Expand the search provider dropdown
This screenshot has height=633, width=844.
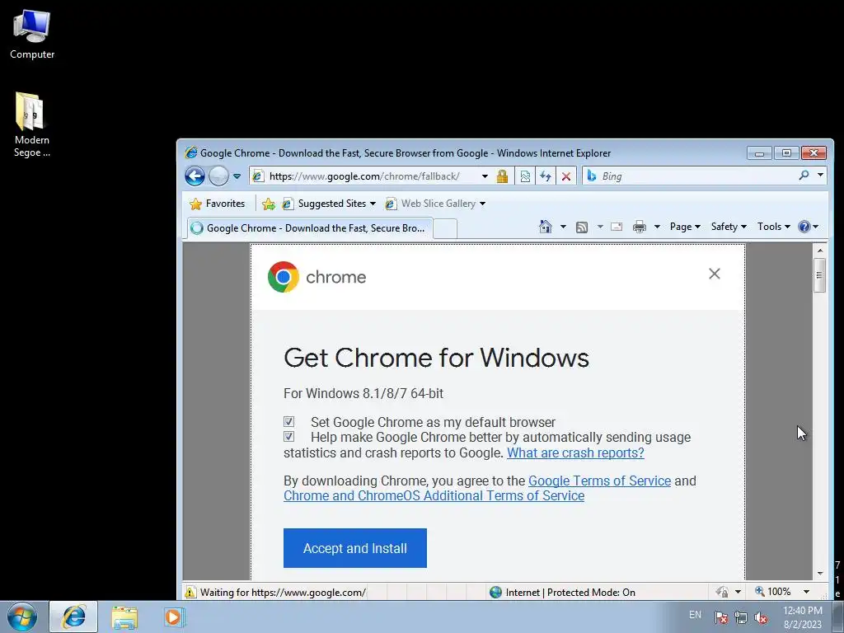pyautogui.click(x=820, y=176)
